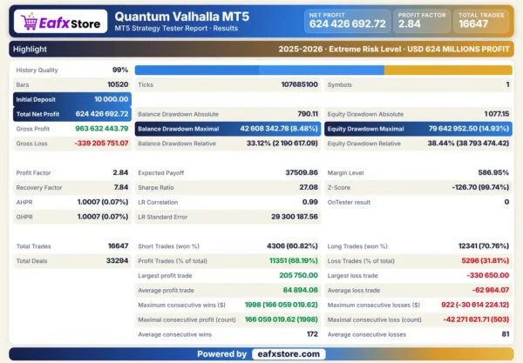Select the History Quality 99% value
Viewport: 523px width, 363px height.
[x=120, y=70]
